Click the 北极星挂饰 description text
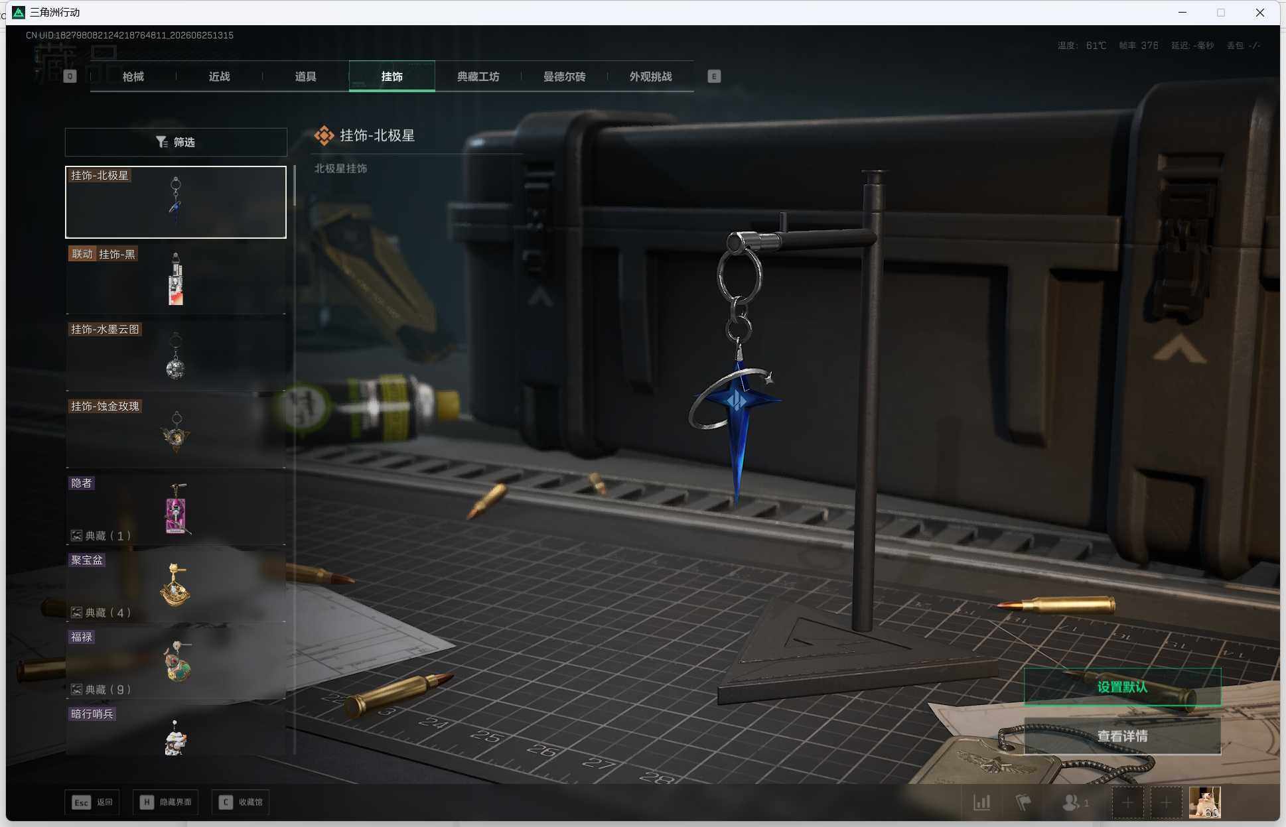This screenshot has width=1286, height=827. (340, 168)
